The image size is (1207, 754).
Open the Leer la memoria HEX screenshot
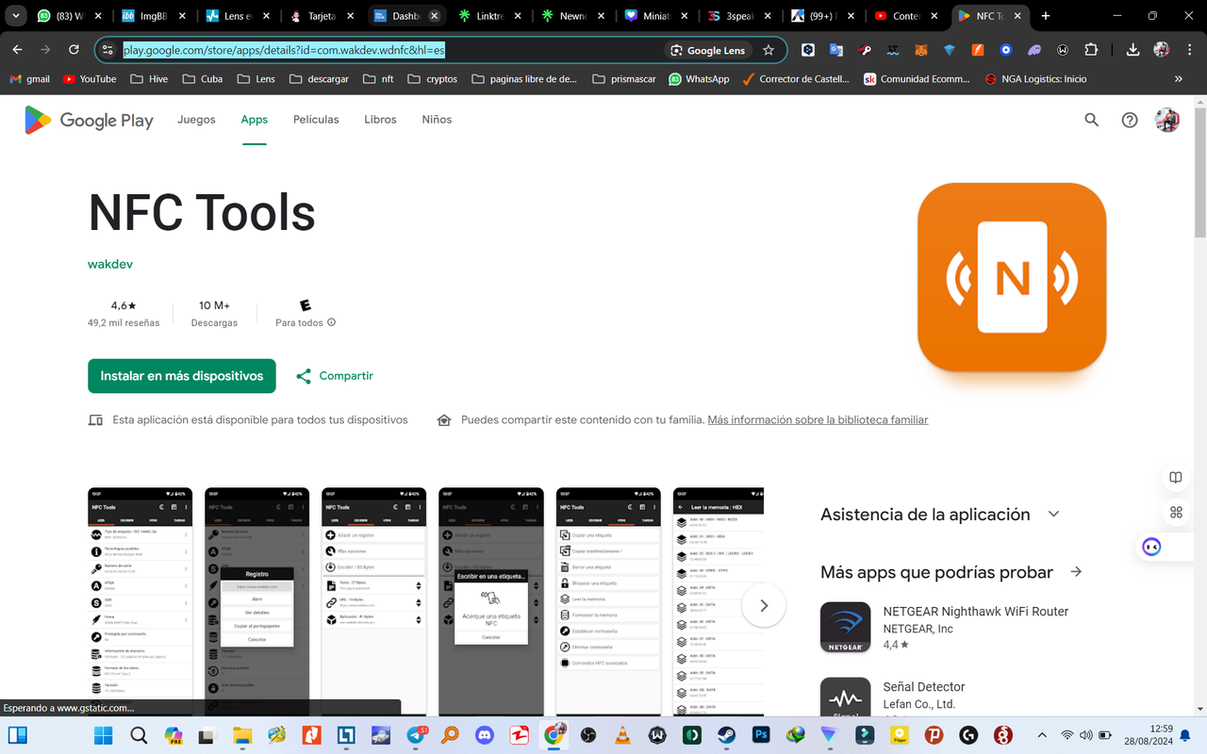click(719, 601)
